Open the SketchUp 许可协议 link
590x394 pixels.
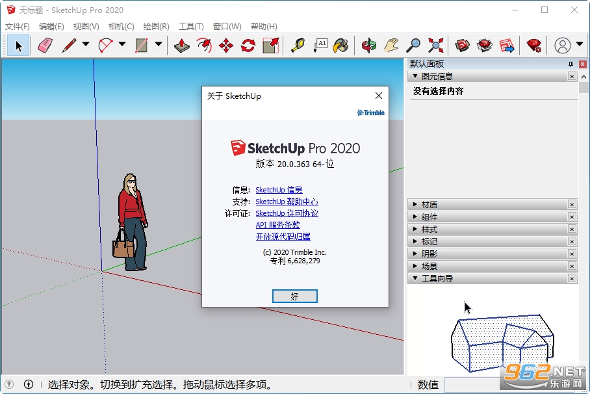point(287,213)
